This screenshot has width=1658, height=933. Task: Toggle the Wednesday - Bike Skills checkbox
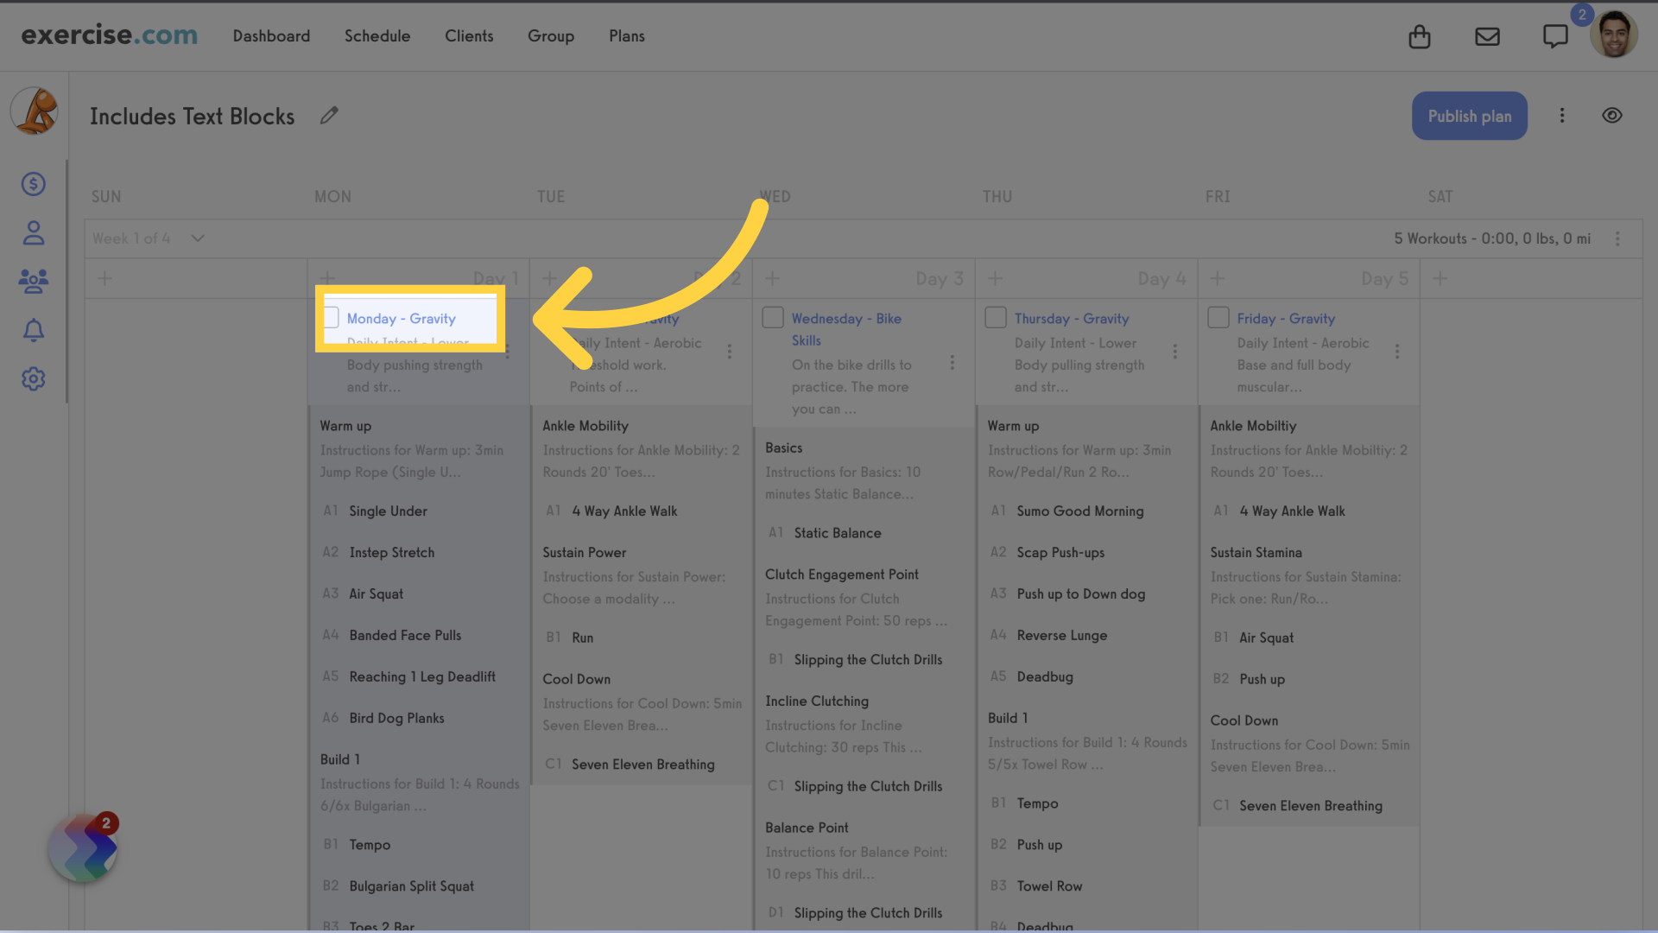(x=773, y=318)
